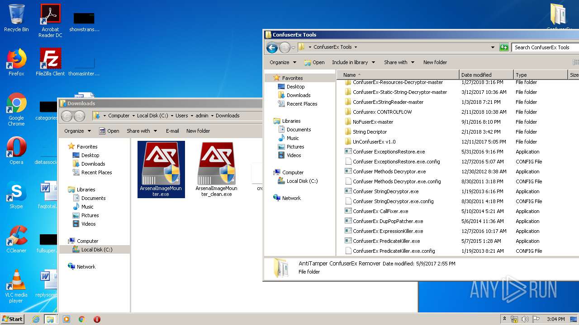Screen dimensions: 579x325
Task: Select ArsenalImageMounter_clean.exe file icon
Action: (216, 169)
